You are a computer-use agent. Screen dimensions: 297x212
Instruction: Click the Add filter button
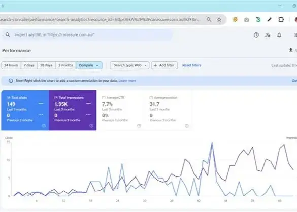coord(164,65)
